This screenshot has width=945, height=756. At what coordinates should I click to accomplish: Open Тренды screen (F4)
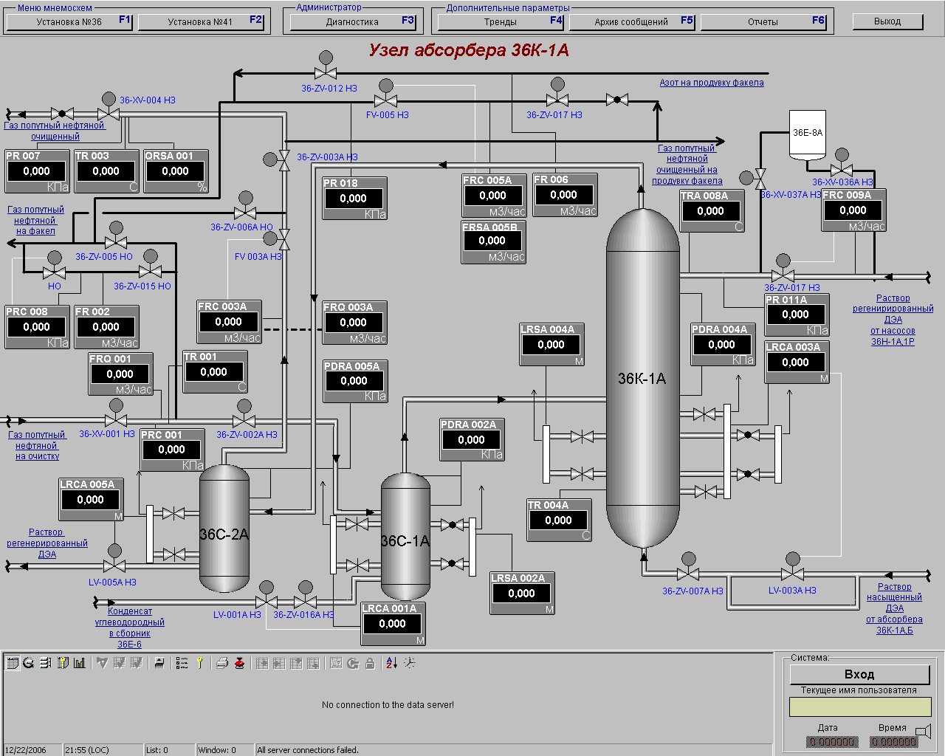501,21
